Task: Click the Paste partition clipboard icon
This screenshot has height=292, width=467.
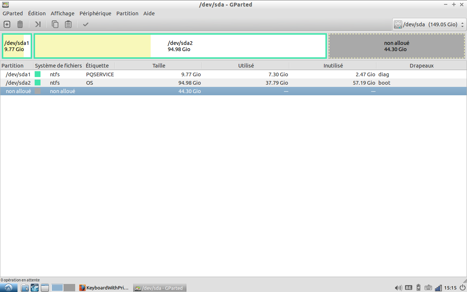Action: coord(68,24)
